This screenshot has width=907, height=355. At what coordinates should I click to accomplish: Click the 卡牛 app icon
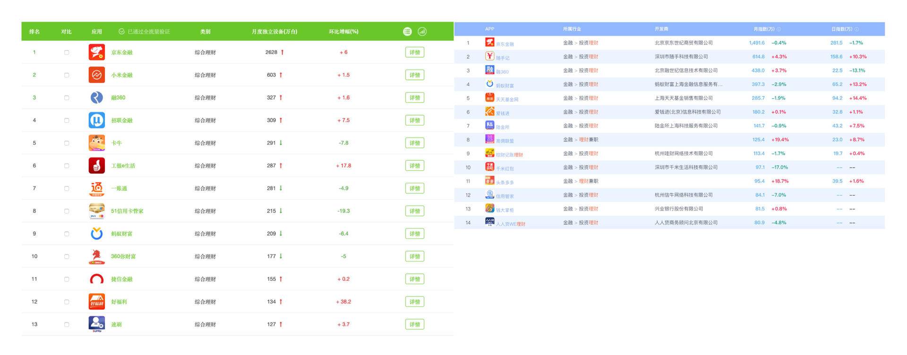pyautogui.click(x=97, y=143)
